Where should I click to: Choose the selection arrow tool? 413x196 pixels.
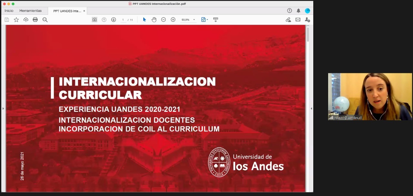click(x=144, y=20)
